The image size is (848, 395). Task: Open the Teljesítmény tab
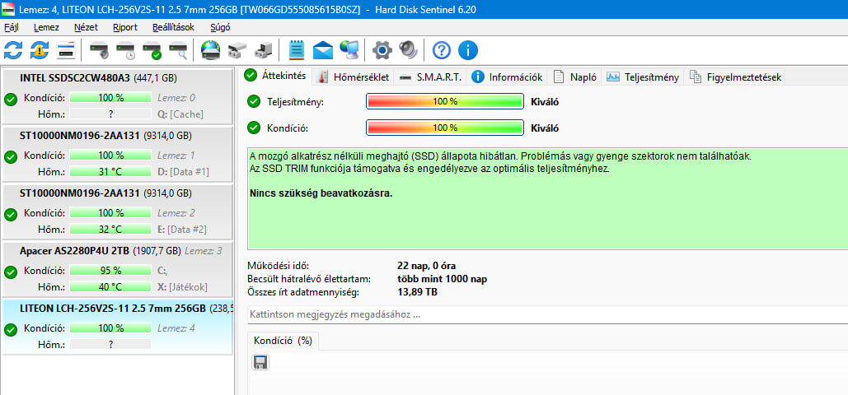pos(643,77)
